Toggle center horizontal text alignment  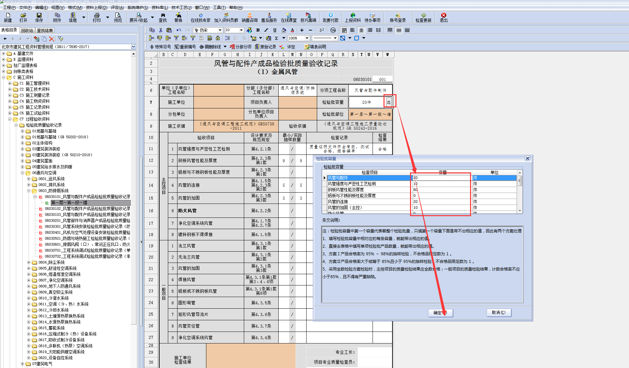(361, 30)
